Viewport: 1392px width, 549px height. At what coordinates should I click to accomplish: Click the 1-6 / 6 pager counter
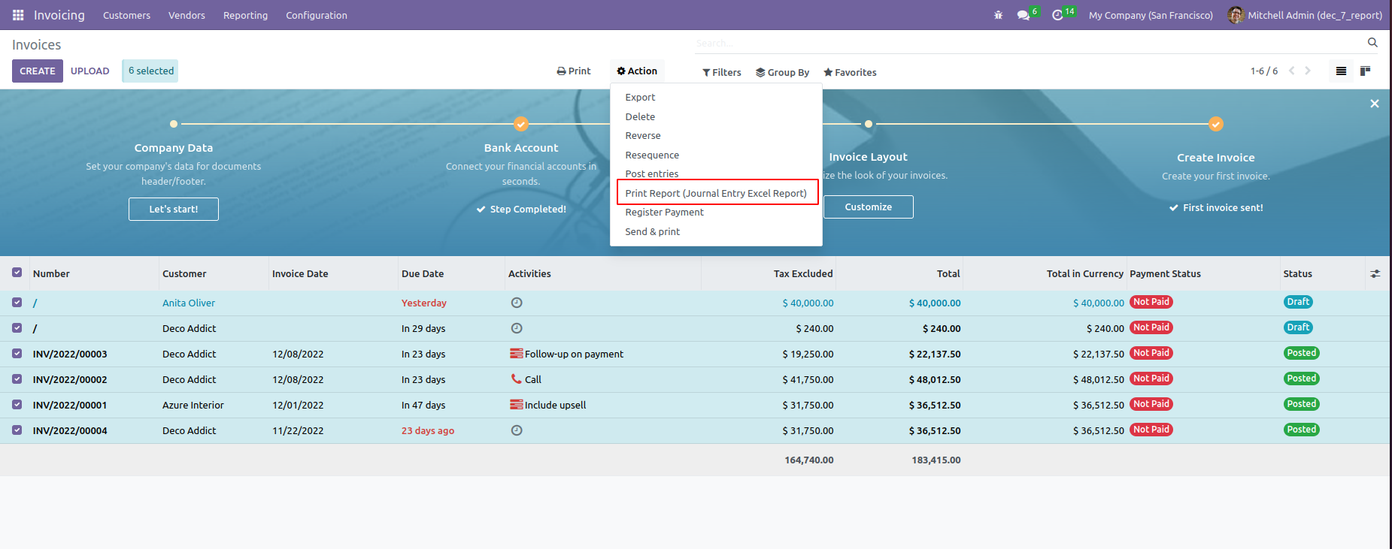click(1264, 71)
